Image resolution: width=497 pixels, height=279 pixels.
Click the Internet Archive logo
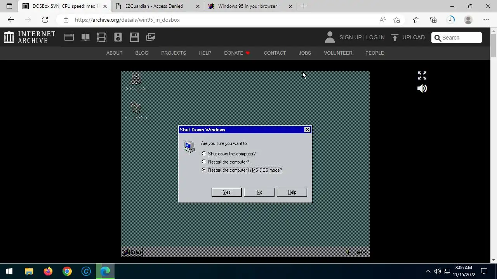30,37
